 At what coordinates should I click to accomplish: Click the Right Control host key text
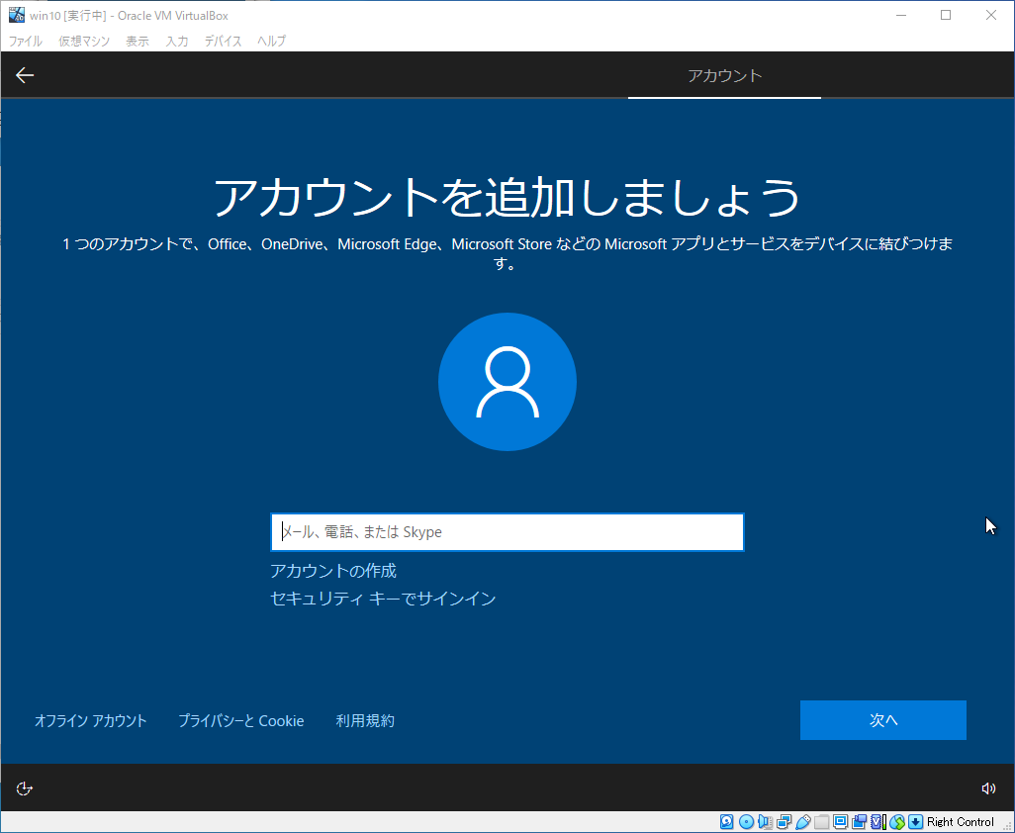coord(960,822)
